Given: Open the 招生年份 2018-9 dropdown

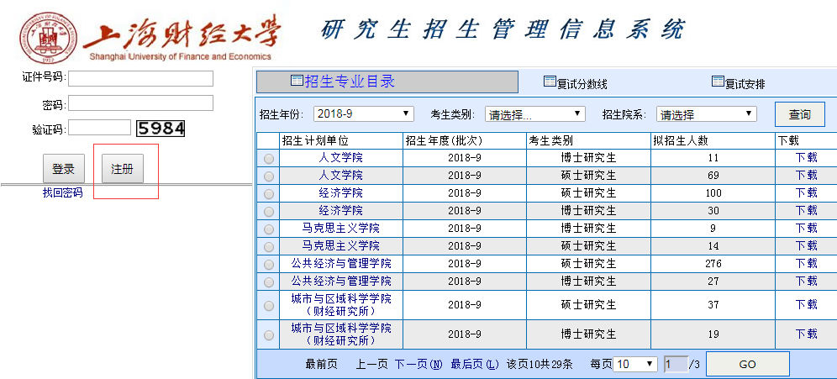Looking at the screenshot, I should (x=364, y=113).
